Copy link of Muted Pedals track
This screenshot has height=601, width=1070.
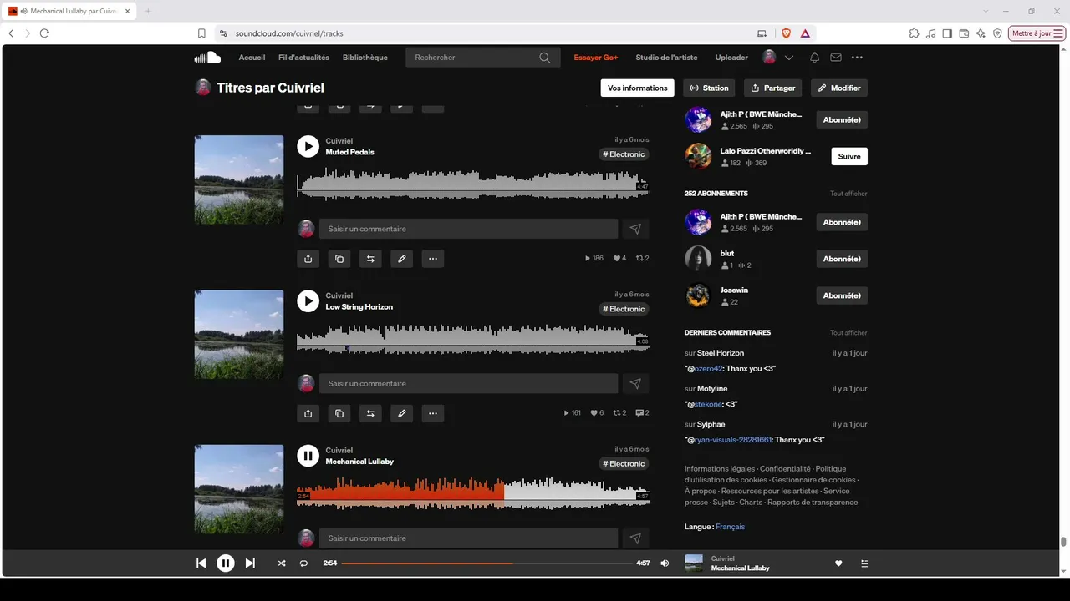coord(339,259)
